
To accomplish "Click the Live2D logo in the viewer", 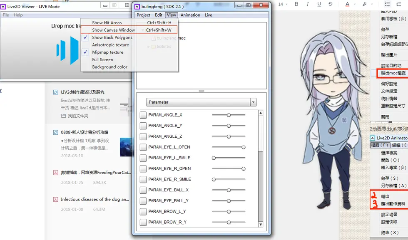I will point(67,50).
